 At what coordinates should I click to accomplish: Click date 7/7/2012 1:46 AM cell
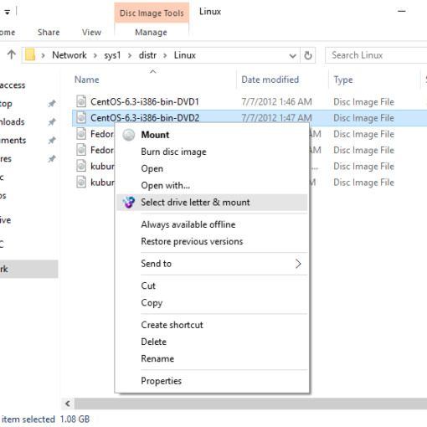[276, 101]
